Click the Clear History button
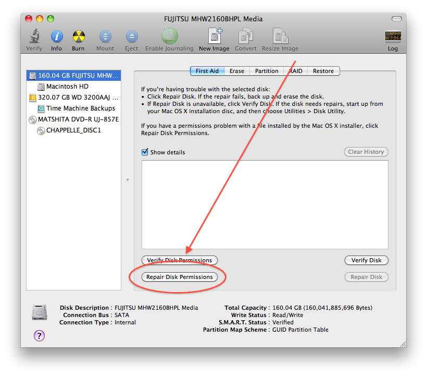Viewport: 427px width, 376px height. 366,152
